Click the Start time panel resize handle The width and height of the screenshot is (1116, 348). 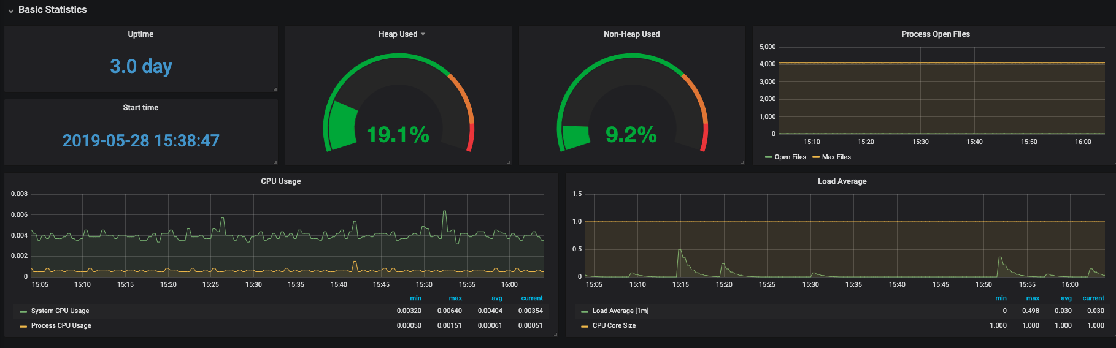[275, 162]
